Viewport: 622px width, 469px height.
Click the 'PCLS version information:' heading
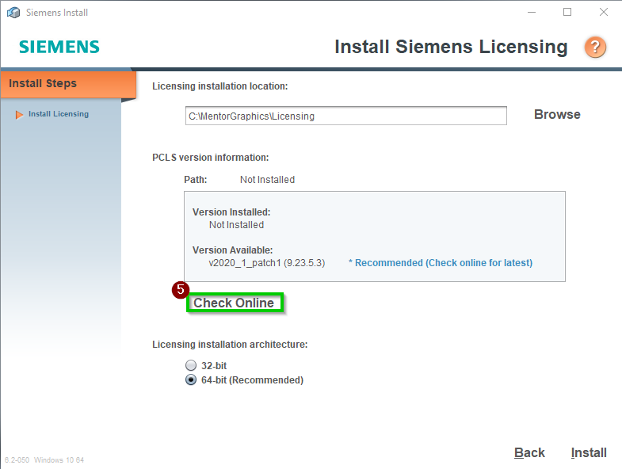point(210,158)
